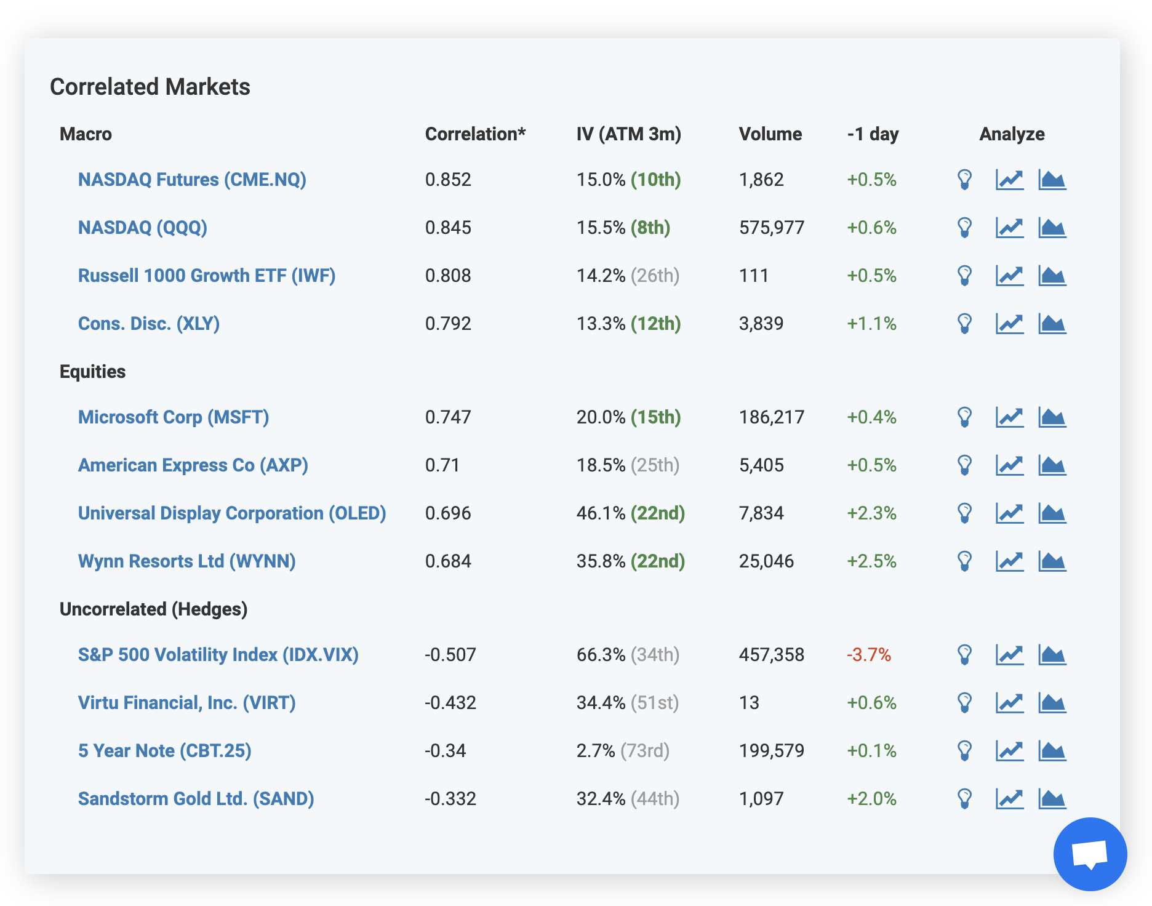This screenshot has height=906, width=1152.
Task: Open area chart icon for Cons. Disc. (XLY)
Action: point(1052,324)
